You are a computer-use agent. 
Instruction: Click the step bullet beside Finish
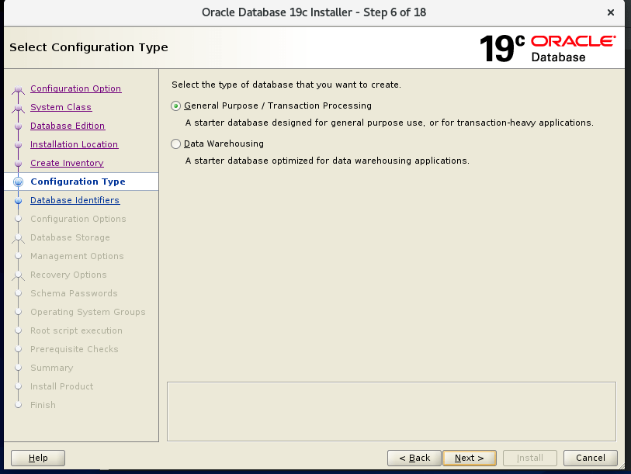point(18,405)
